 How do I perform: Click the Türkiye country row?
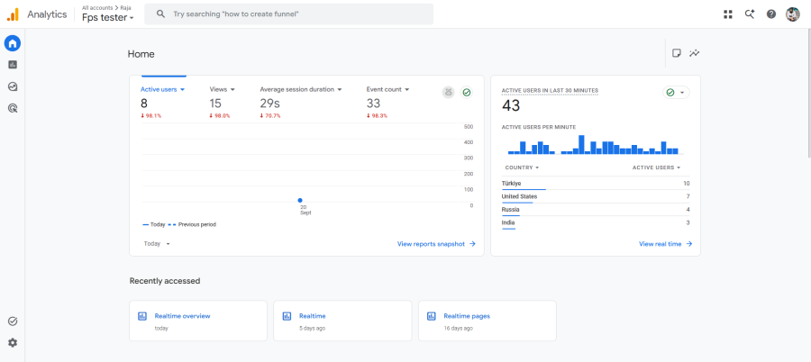pos(596,184)
